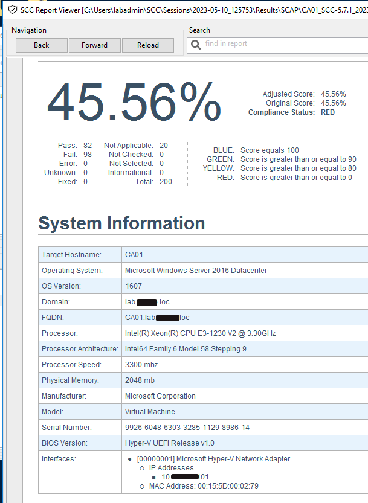Select the Original Score value 45.56%
The image size is (368, 503).
coord(334,103)
